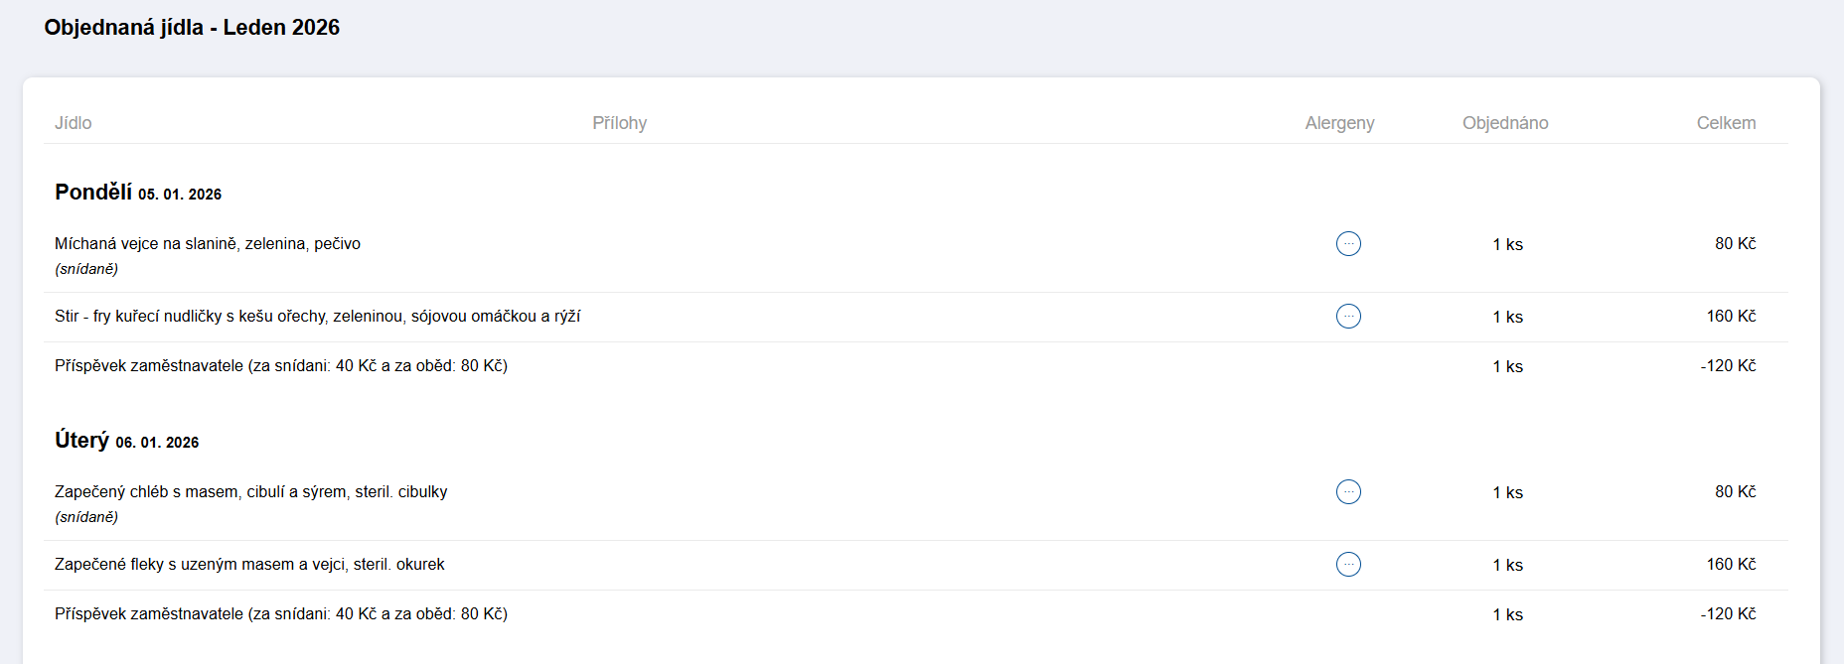Click the Zapečený chléb s masem meal
The image size is (1844, 664).
[250, 492]
